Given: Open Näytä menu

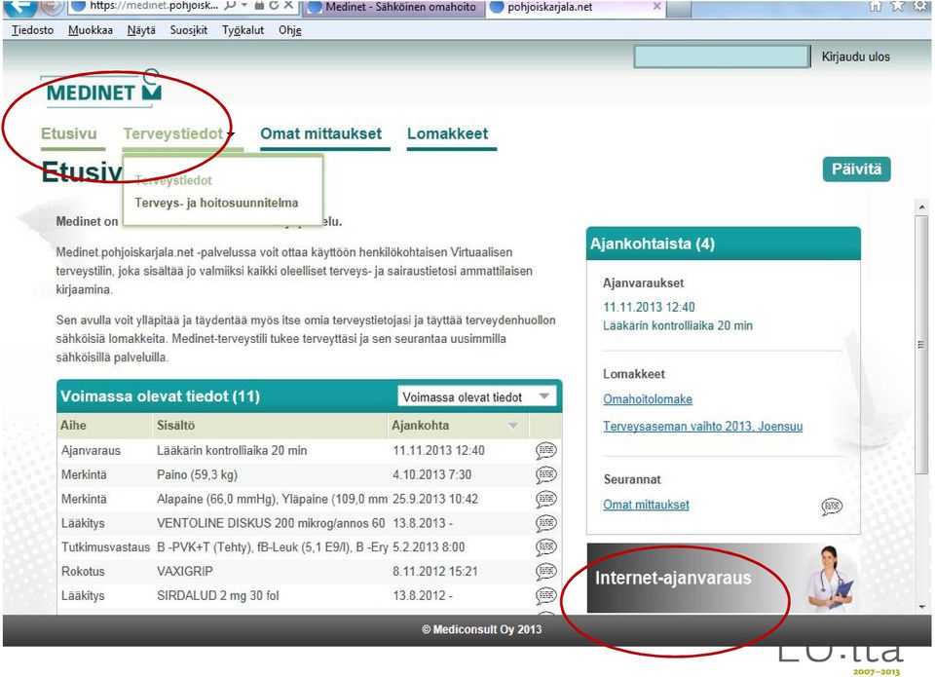Looking at the screenshot, I should 141,30.
